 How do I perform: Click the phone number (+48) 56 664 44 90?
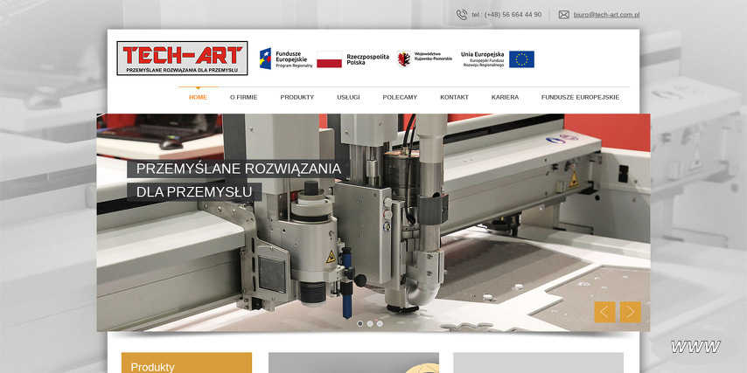(x=513, y=15)
